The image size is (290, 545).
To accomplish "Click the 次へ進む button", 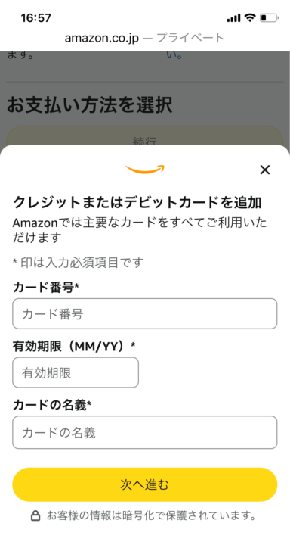I will (145, 484).
